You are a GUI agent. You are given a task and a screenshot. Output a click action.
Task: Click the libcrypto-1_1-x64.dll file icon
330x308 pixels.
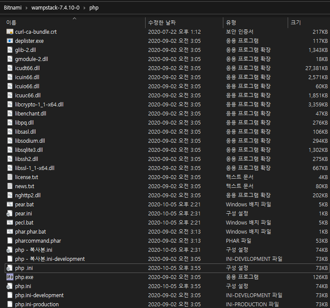[10, 104]
